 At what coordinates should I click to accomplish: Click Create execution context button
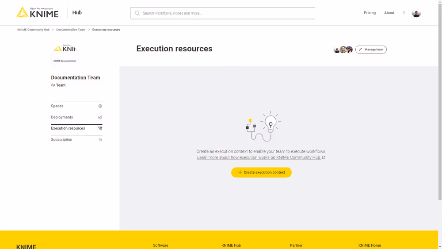point(261,172)
